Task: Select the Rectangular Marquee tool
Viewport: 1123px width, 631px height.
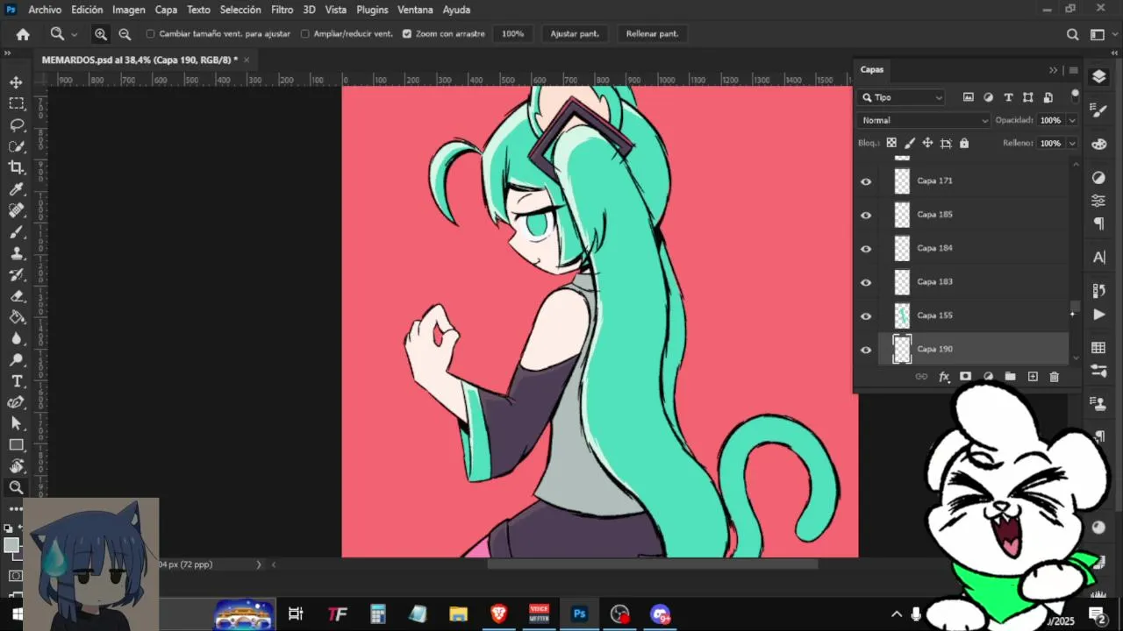Action: [16, 103]
